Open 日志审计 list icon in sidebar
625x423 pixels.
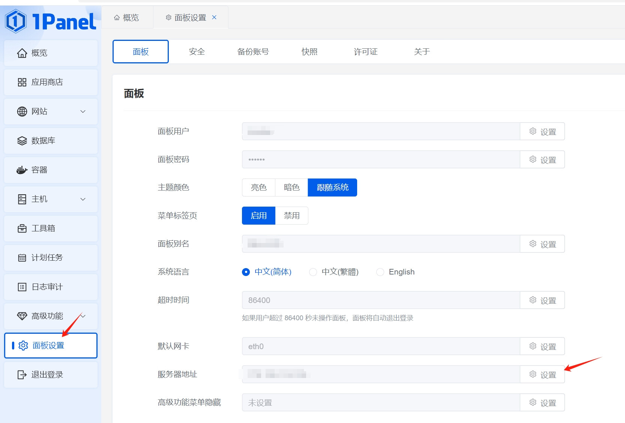pos(22,287)
